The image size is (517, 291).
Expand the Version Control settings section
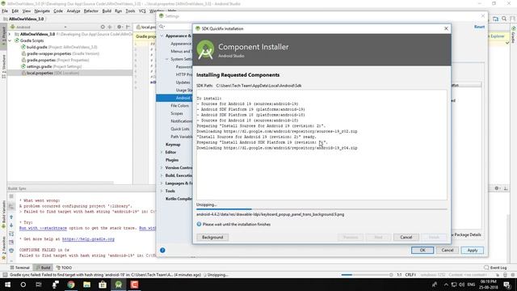[x=162, y=167]
